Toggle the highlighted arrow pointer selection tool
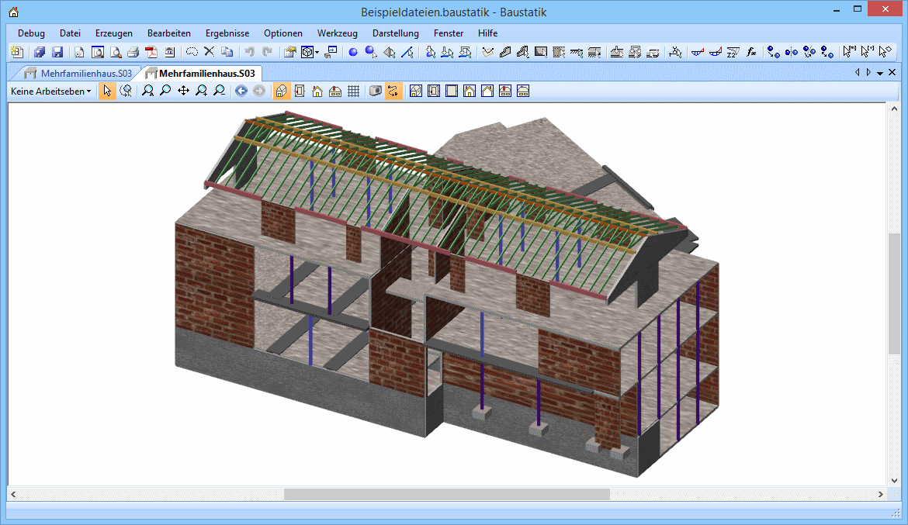Viewport: 908px width, 525px height. pyautogui.click(x=107, y=92)
